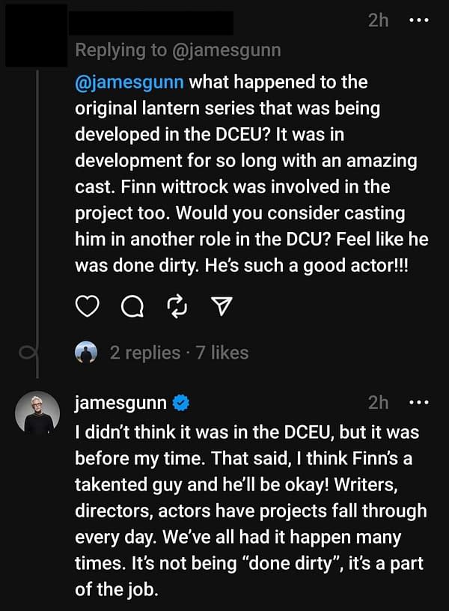Tap the reply speech bubble icon

pyautogui.click(x=132, y=305)
